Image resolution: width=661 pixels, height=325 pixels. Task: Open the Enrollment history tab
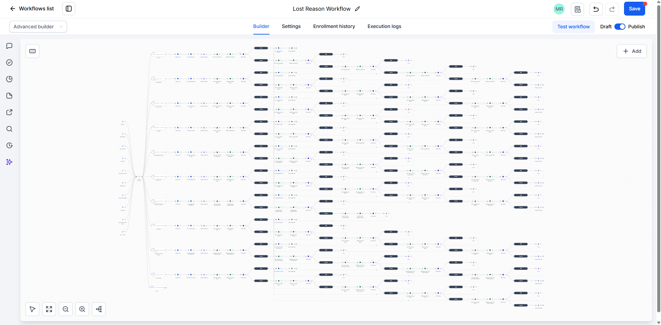pyautogui.click(x=334, y=26)
